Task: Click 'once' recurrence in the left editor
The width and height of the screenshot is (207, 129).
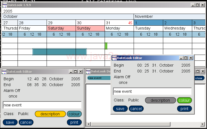Action: (x=13, y=96)
